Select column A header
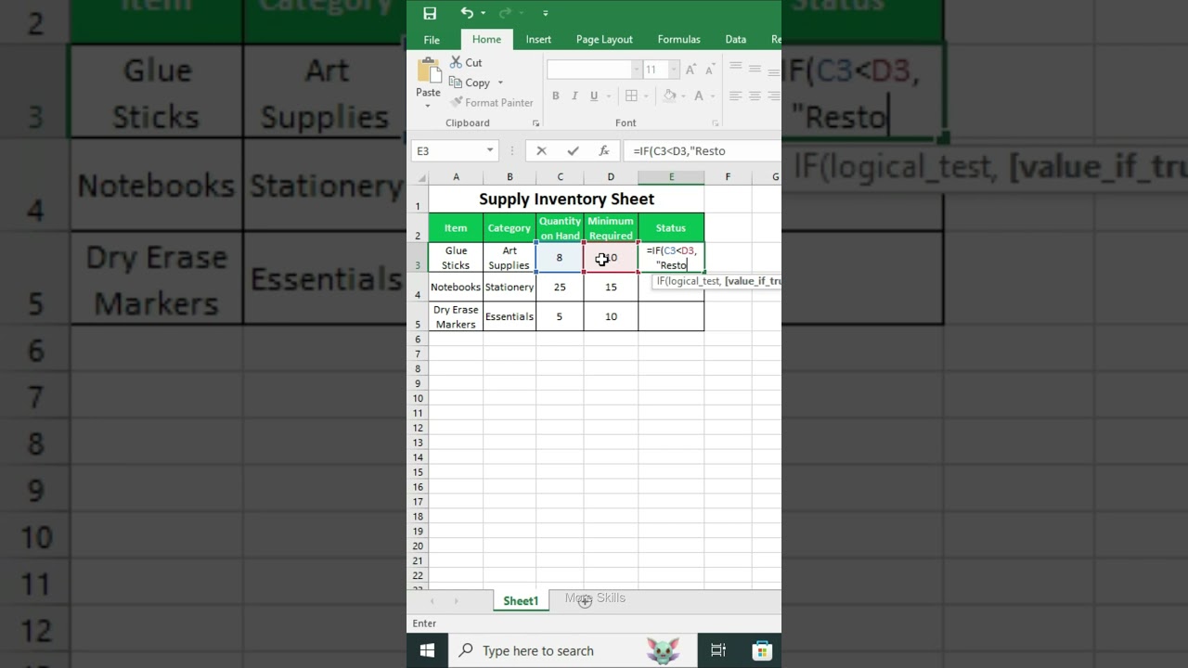Viewport: 1188px width, 668px height. (x=456, y=177)
